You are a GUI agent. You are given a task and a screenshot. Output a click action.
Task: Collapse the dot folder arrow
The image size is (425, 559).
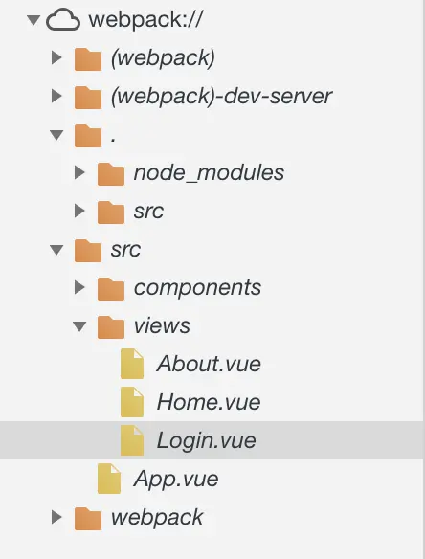click(x=56, y=135)
